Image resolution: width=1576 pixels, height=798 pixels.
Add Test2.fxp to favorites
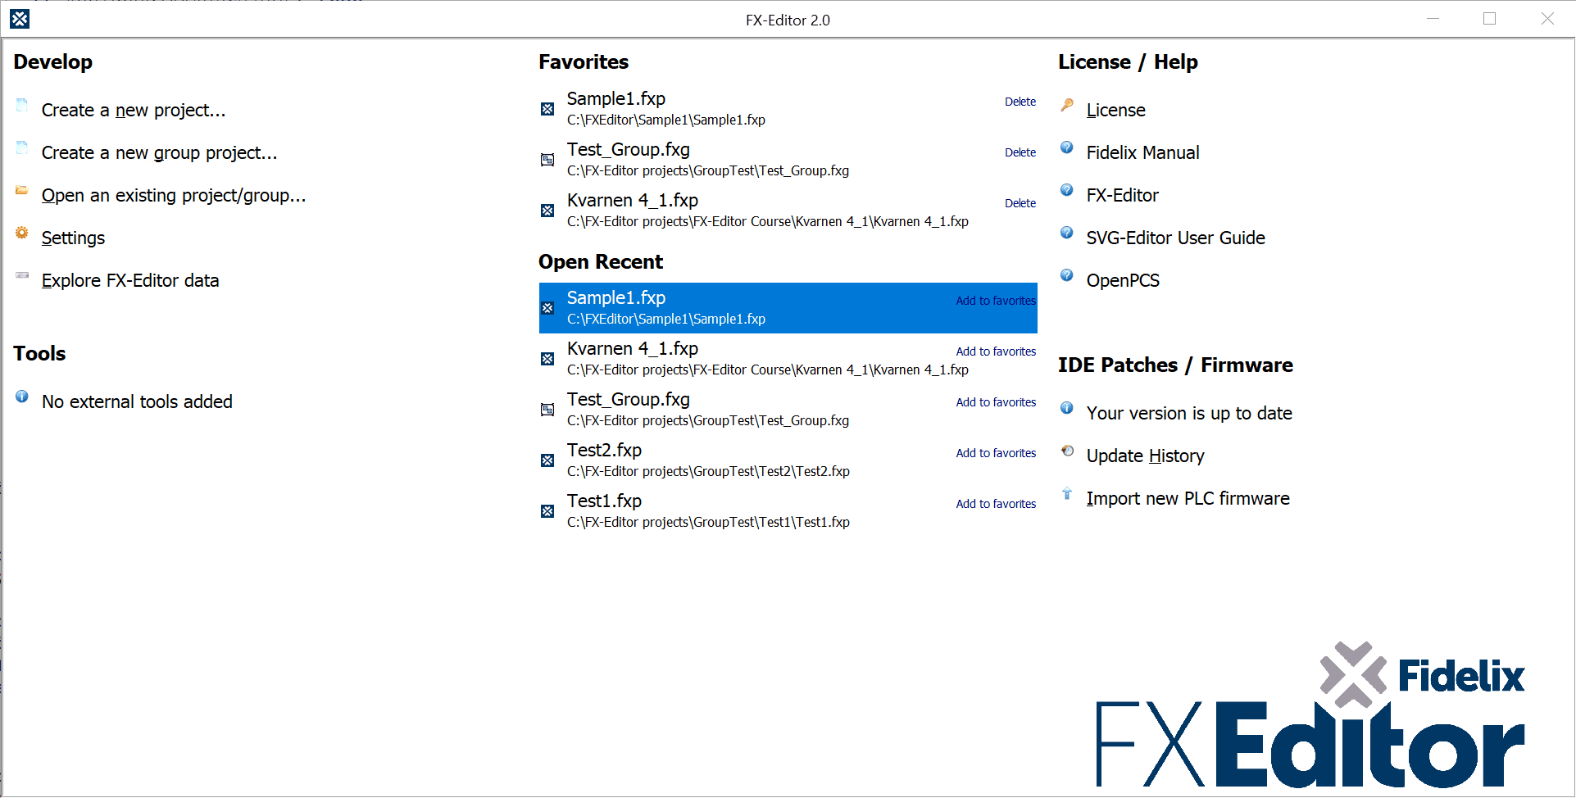(x=996, y=453)
